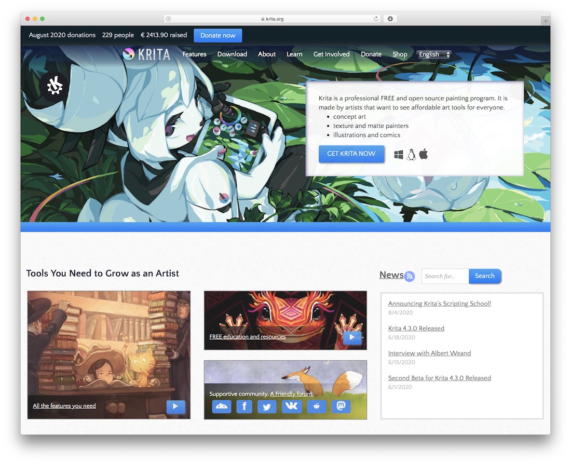Open the Download menu item
The height and width of the screenshot is (464, 571).
tap(232, 54)
